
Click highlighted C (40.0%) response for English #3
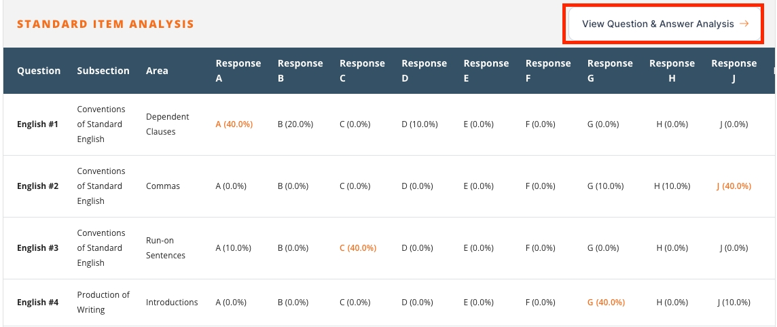click(357, 248)
